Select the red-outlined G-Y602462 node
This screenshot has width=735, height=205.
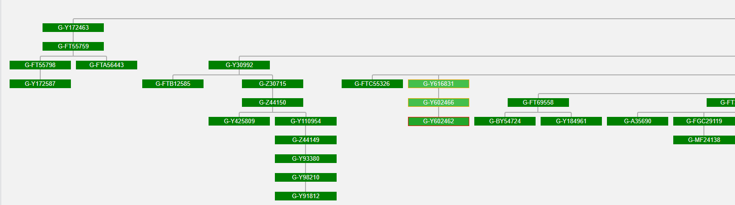[439, 121]
